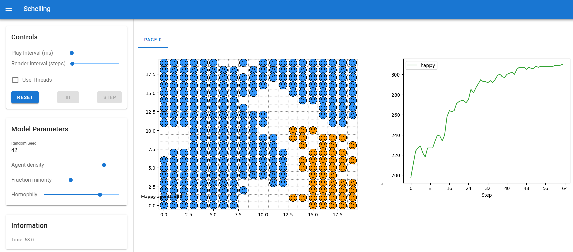Image resolution: width=573 pixels, height=252 pixels.
Task: Click the happy legend label on chart
Action: click(428, 65)
